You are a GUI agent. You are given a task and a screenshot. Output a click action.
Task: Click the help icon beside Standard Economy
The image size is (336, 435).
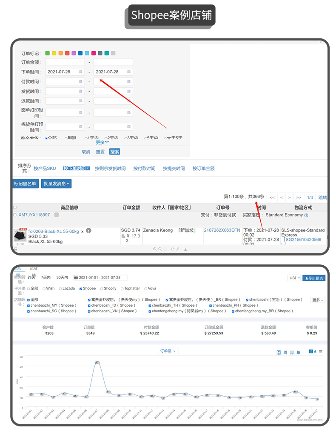coord(306,215)
